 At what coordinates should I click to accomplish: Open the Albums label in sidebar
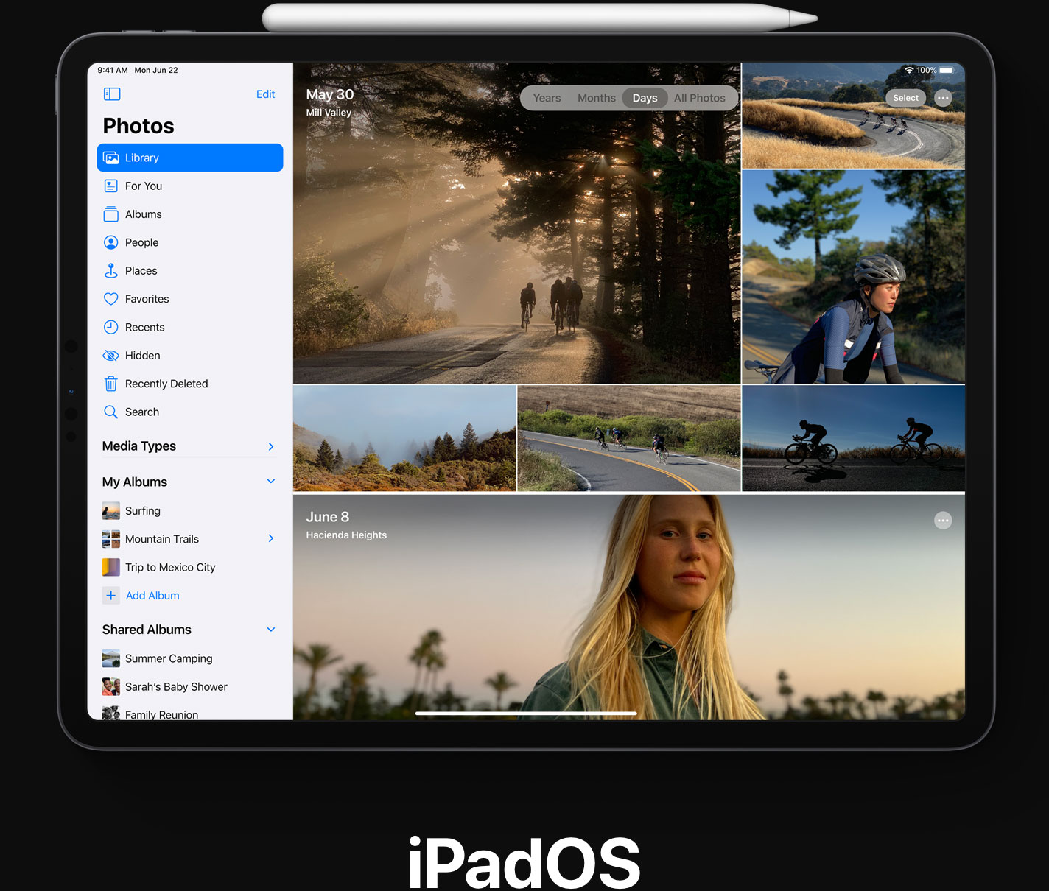pos(144,214)
